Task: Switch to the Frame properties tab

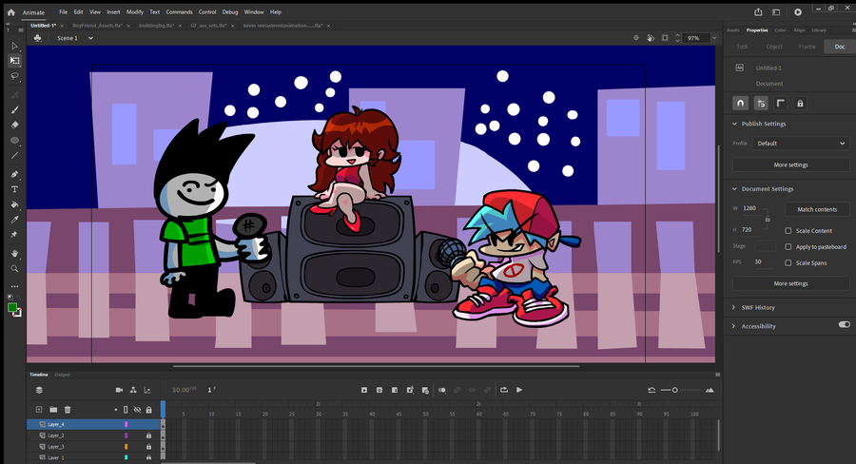Action: [x=807, y=47]
